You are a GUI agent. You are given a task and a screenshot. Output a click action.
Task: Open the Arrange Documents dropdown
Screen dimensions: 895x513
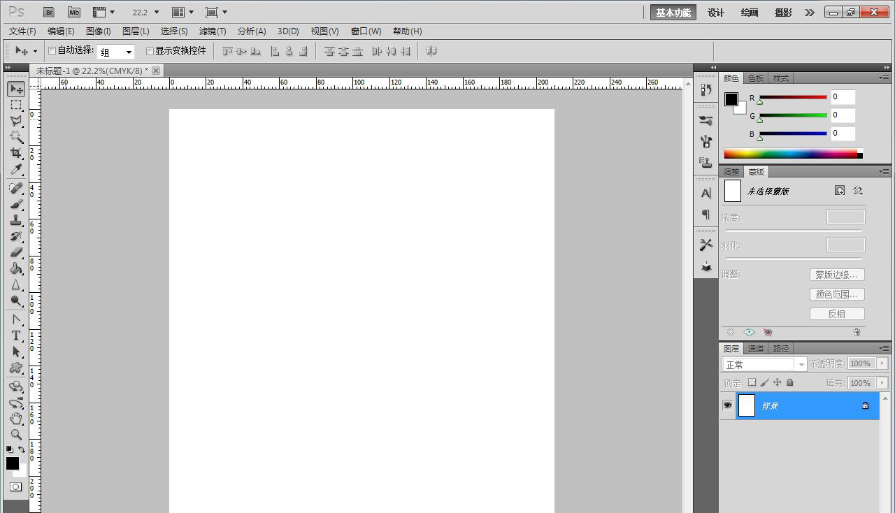[x=182, y=12]
